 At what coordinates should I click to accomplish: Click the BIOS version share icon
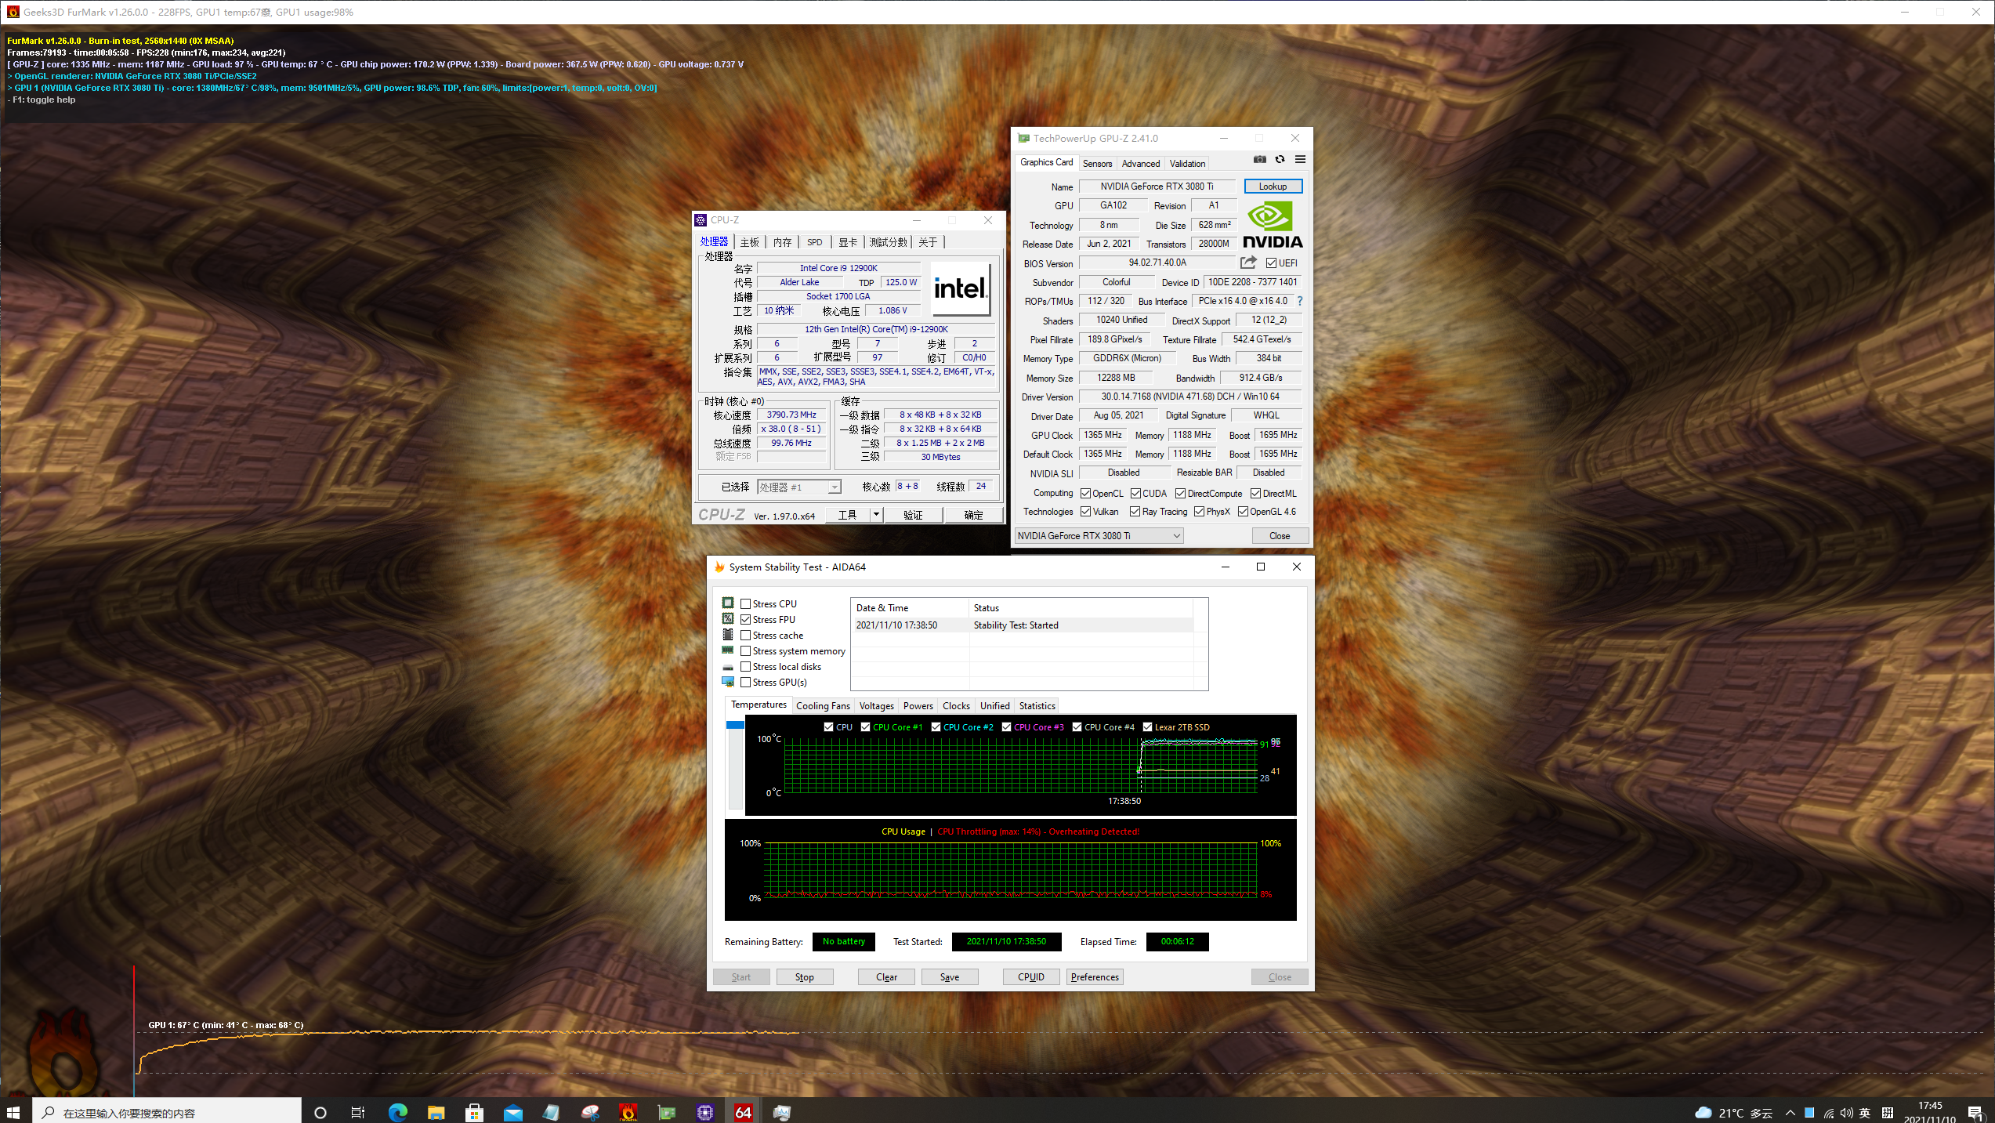pyautogui.click(x=1248, y=263)
